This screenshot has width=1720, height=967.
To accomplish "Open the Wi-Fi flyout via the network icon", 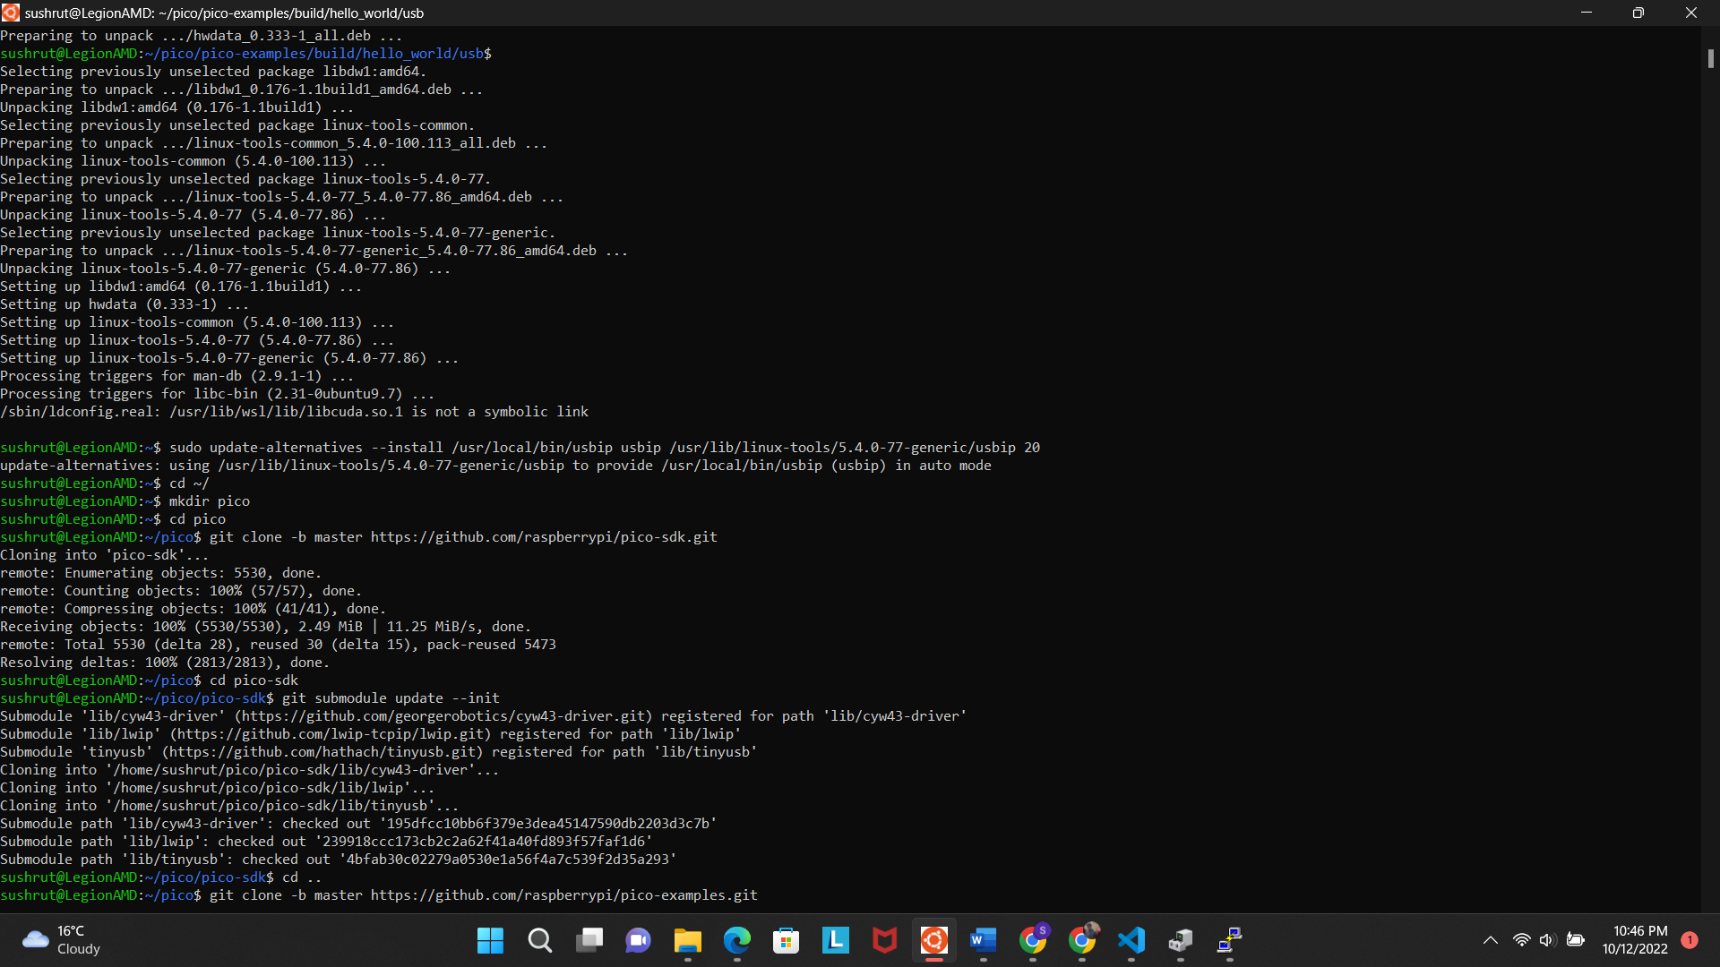I will point(1522,940).
